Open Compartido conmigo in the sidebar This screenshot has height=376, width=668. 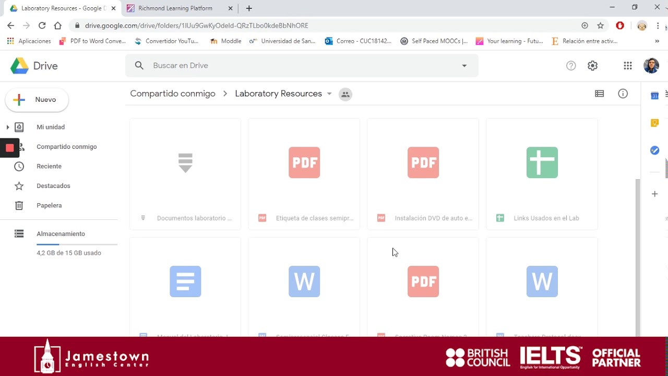point(67,147)
